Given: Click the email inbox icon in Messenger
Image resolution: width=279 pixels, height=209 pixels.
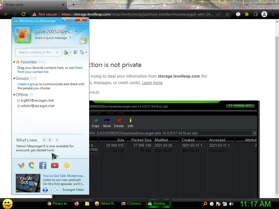Looking at the screenshot, I should coord(83,41).
